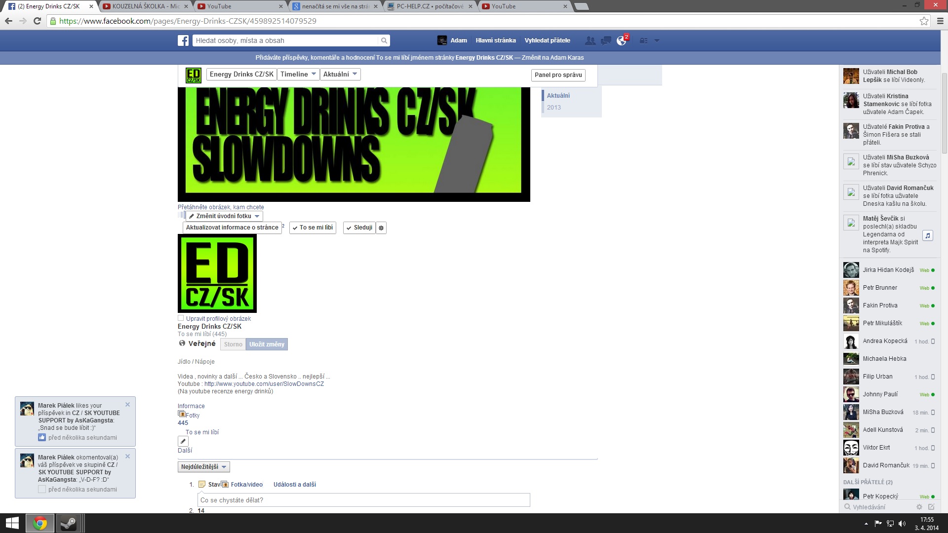Click the Steam taskbar icon

click(68, 523)
